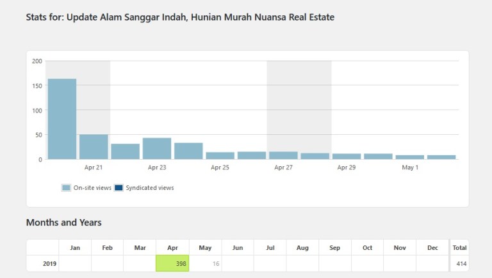The width and height of the screenshot is (492, 278).
Task: Click the bar above Apr 25
Action: pos(220,155)
